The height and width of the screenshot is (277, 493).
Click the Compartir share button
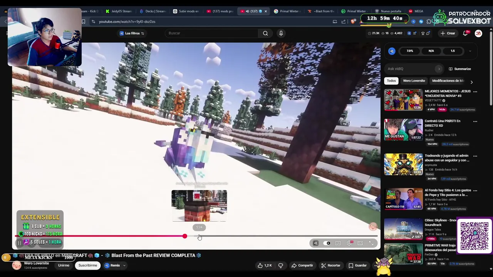(x=302, y=265)
